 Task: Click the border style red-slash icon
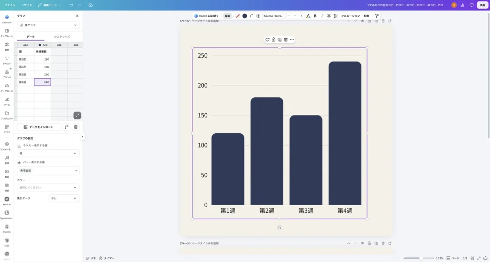[x=237, y=16]
